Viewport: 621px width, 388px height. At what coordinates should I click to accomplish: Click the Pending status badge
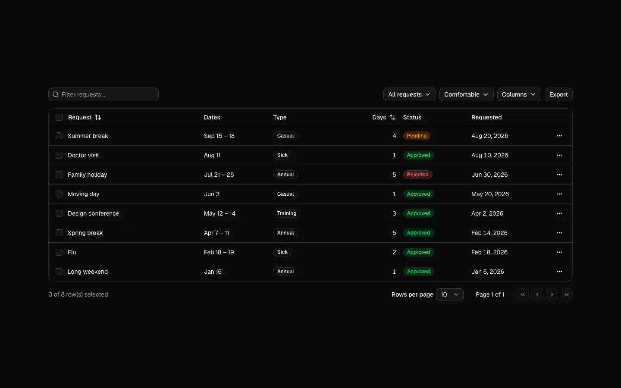417,136
